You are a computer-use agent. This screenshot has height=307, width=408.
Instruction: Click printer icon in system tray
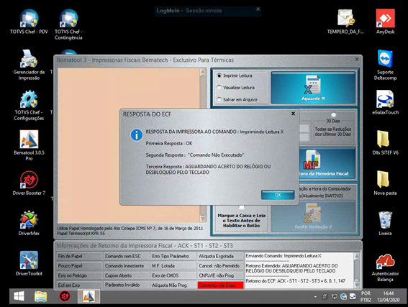click(325, 296)
